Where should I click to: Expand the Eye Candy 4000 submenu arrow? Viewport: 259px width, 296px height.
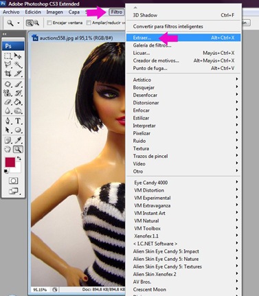pos(237,182)
